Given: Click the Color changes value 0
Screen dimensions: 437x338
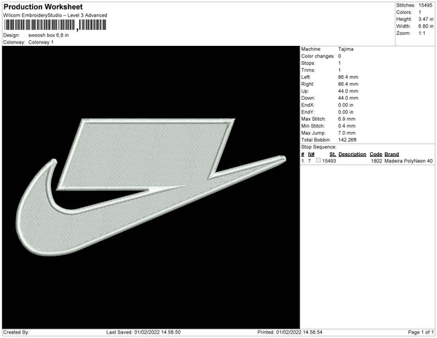Looking at the screenshot, I should (339, 56).
